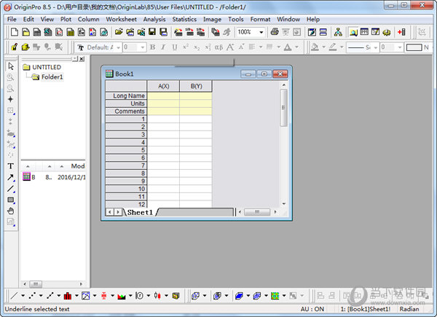Image resolution: width=437 pixels, height=317 pixels.
Task: Click the Scatter plot icon
Action: (32, 296)
